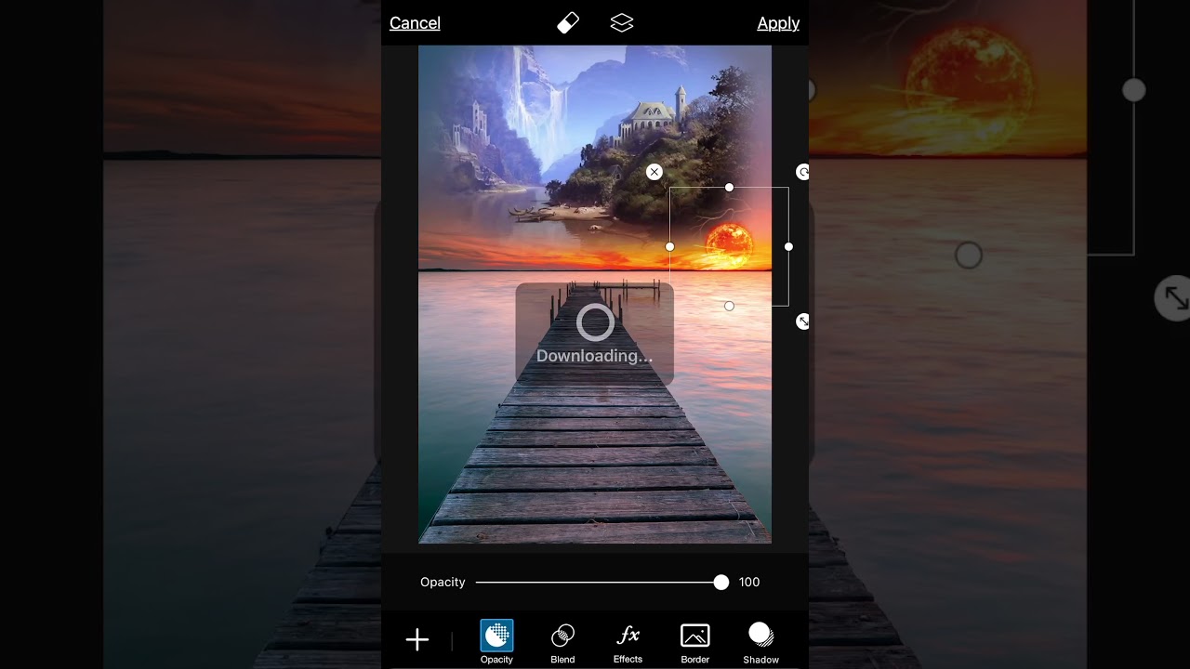Viewport: 1190px width, 669px height.
Task: Click the opacity value 100
Action: 749,583
